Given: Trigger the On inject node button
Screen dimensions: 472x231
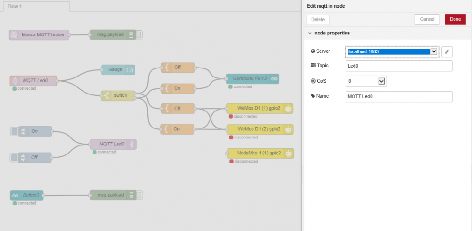Looking at the screenshot, I should coord(14,131).
